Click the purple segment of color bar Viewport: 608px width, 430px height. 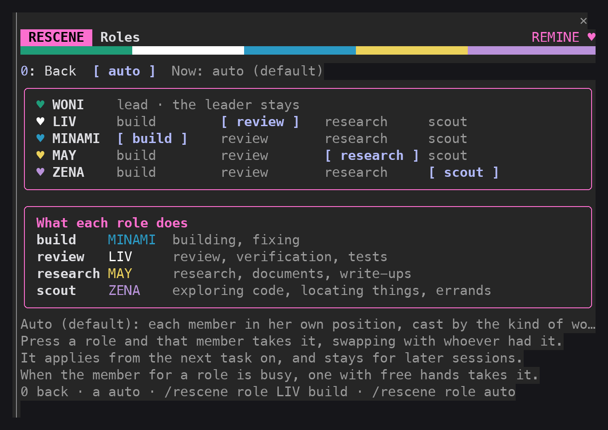pos(532,50)
